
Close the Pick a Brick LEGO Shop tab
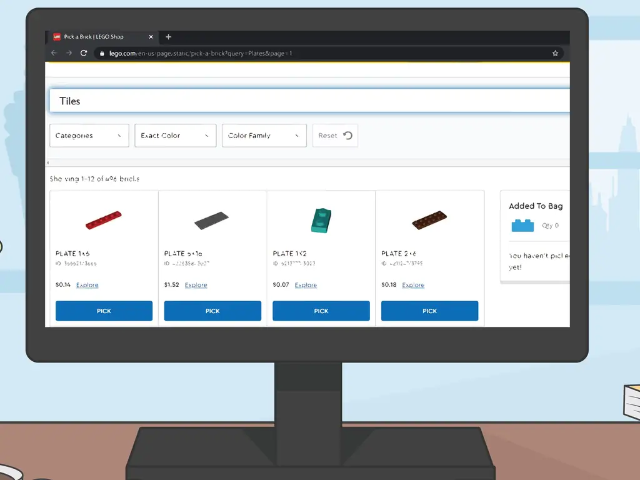(x=151, y=37)
